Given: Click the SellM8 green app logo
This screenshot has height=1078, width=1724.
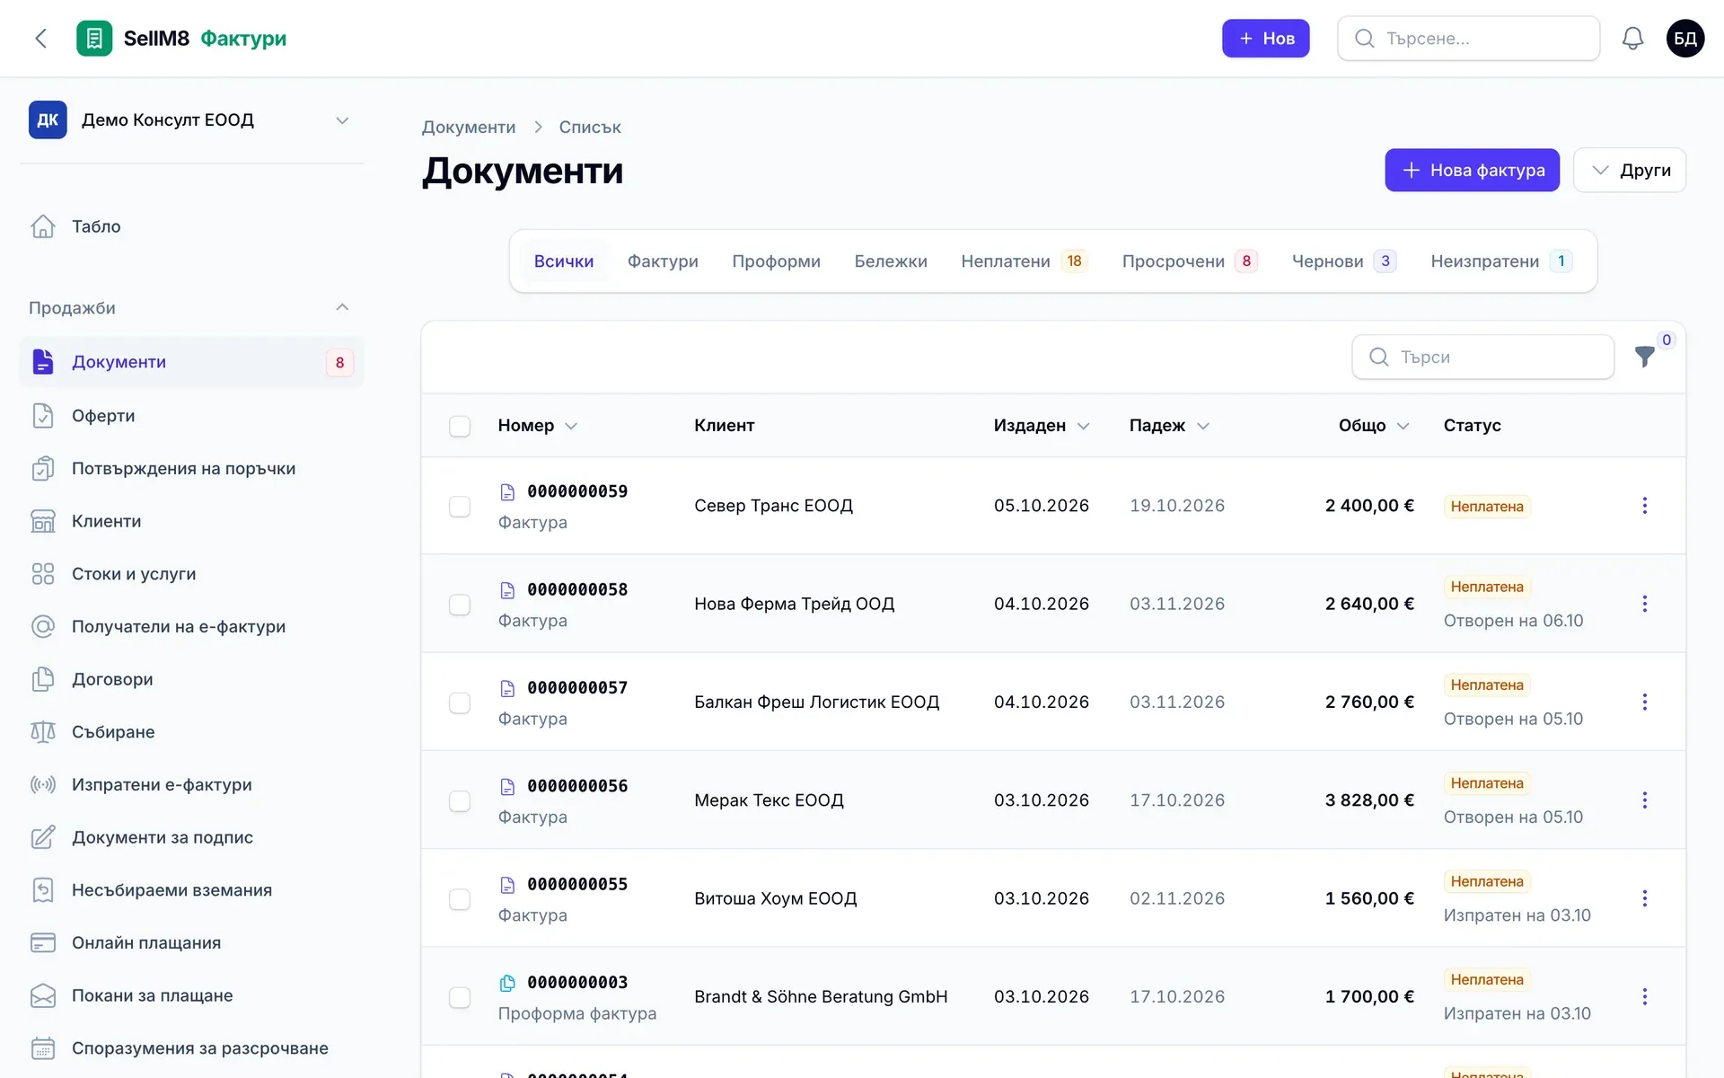Looking at the screenshot, I should (94, 39).
